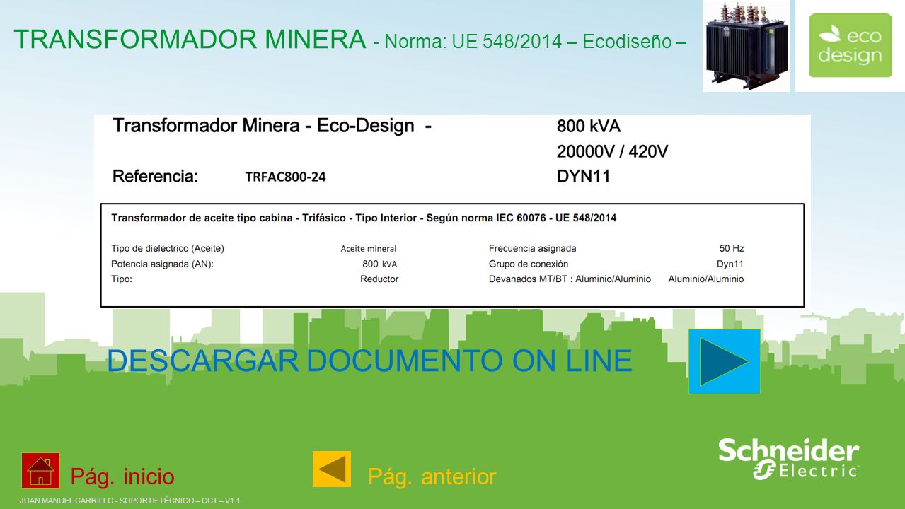Click the Frecuencia asignada label

coord(533,249)
